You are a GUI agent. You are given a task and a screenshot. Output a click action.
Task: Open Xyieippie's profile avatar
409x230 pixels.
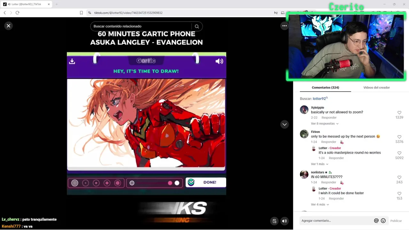pyautogui.click(x=304, y=110)
